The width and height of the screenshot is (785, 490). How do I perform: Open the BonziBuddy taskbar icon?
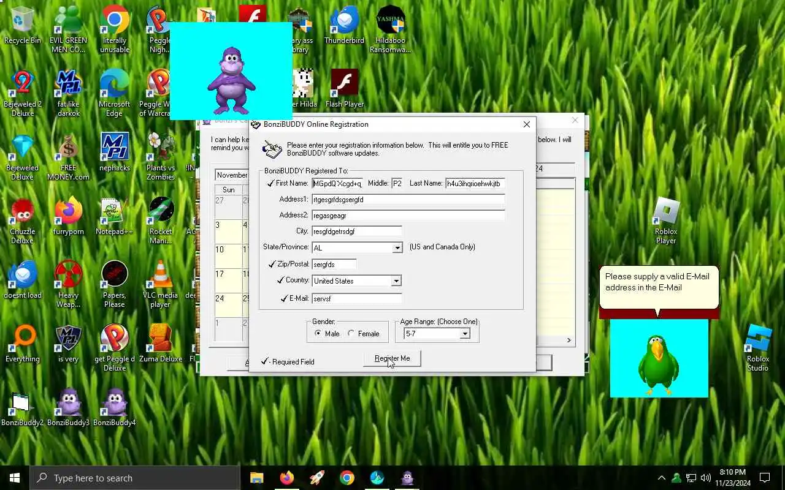coord(407,478)
